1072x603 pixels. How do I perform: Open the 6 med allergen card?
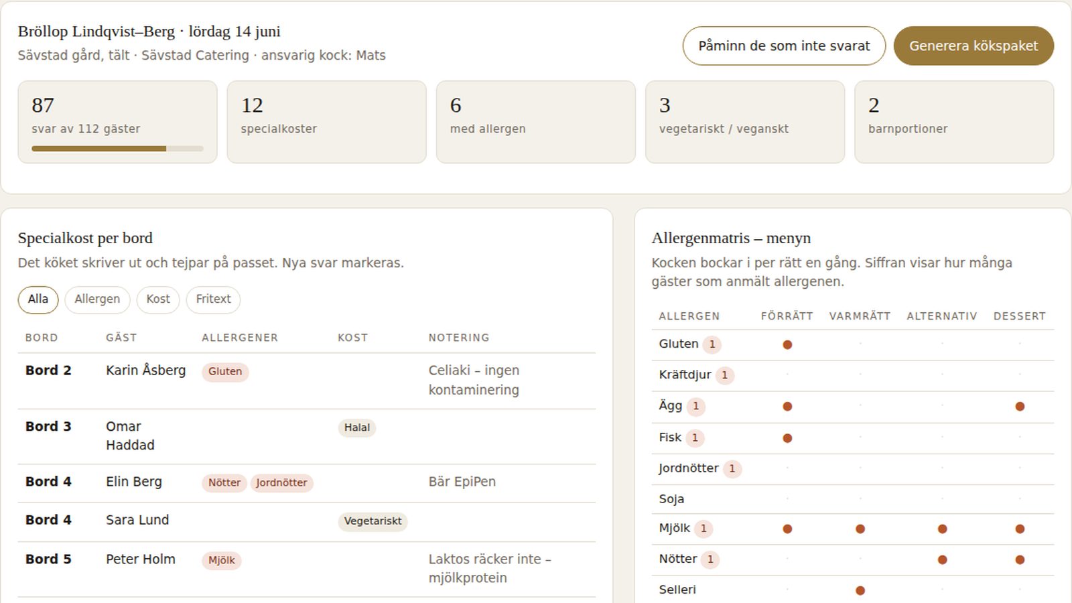tap(535, 122)
